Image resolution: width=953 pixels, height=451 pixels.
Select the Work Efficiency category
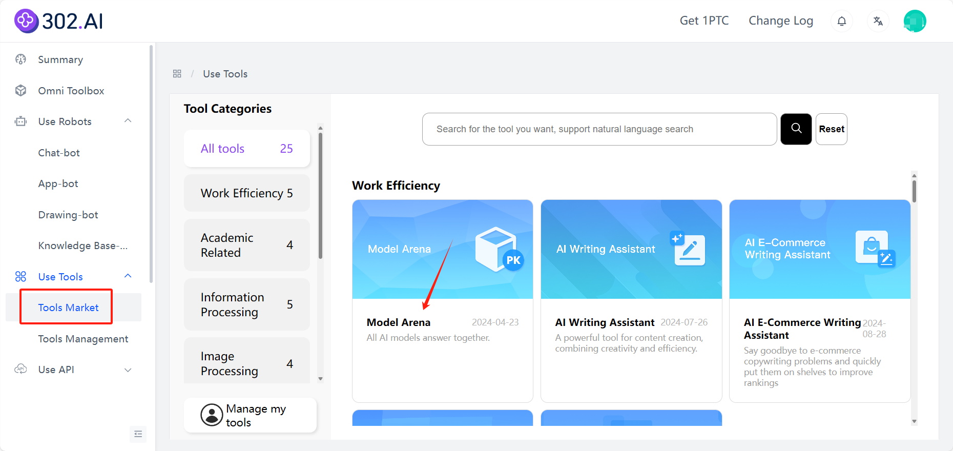pos(246,193)
